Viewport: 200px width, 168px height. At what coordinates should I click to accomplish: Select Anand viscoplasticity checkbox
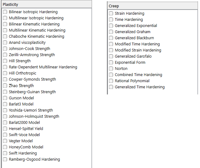click(x=5, y=43)
